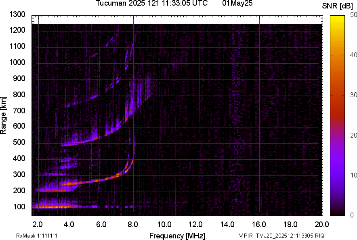Click the colorbar value '50'

pyautogui.click(x=353, y=15)
